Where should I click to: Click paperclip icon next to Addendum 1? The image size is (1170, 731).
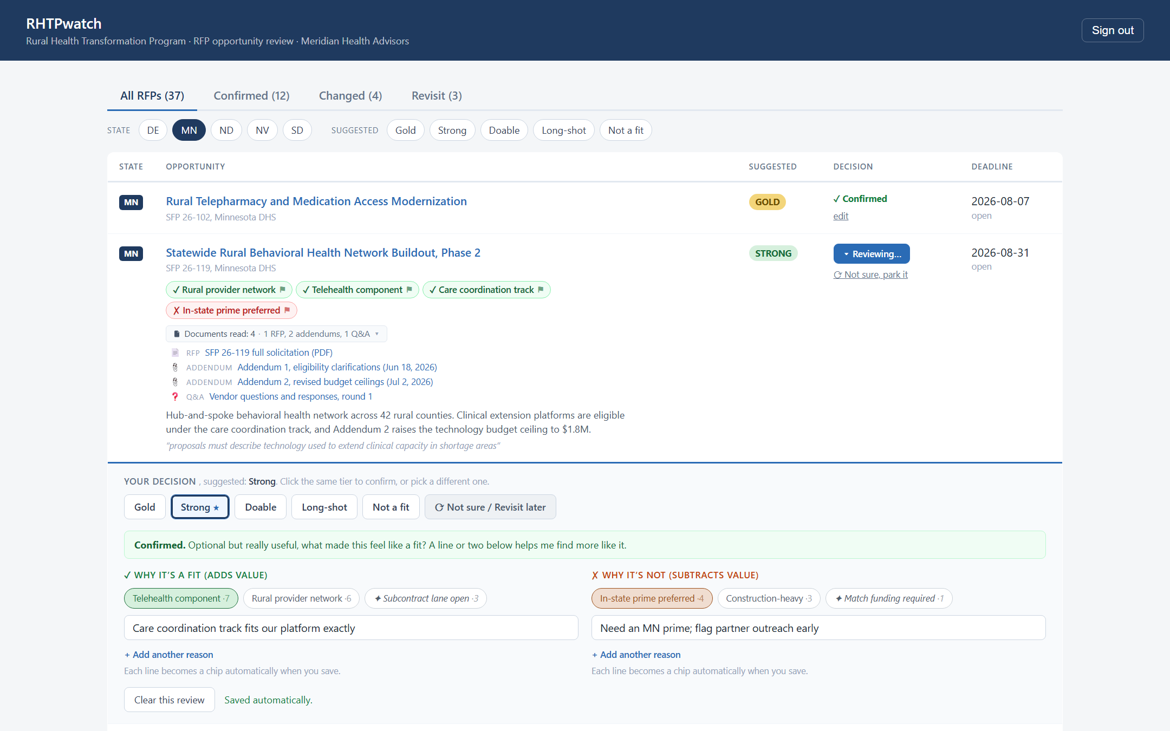click(x=175, y=367)
